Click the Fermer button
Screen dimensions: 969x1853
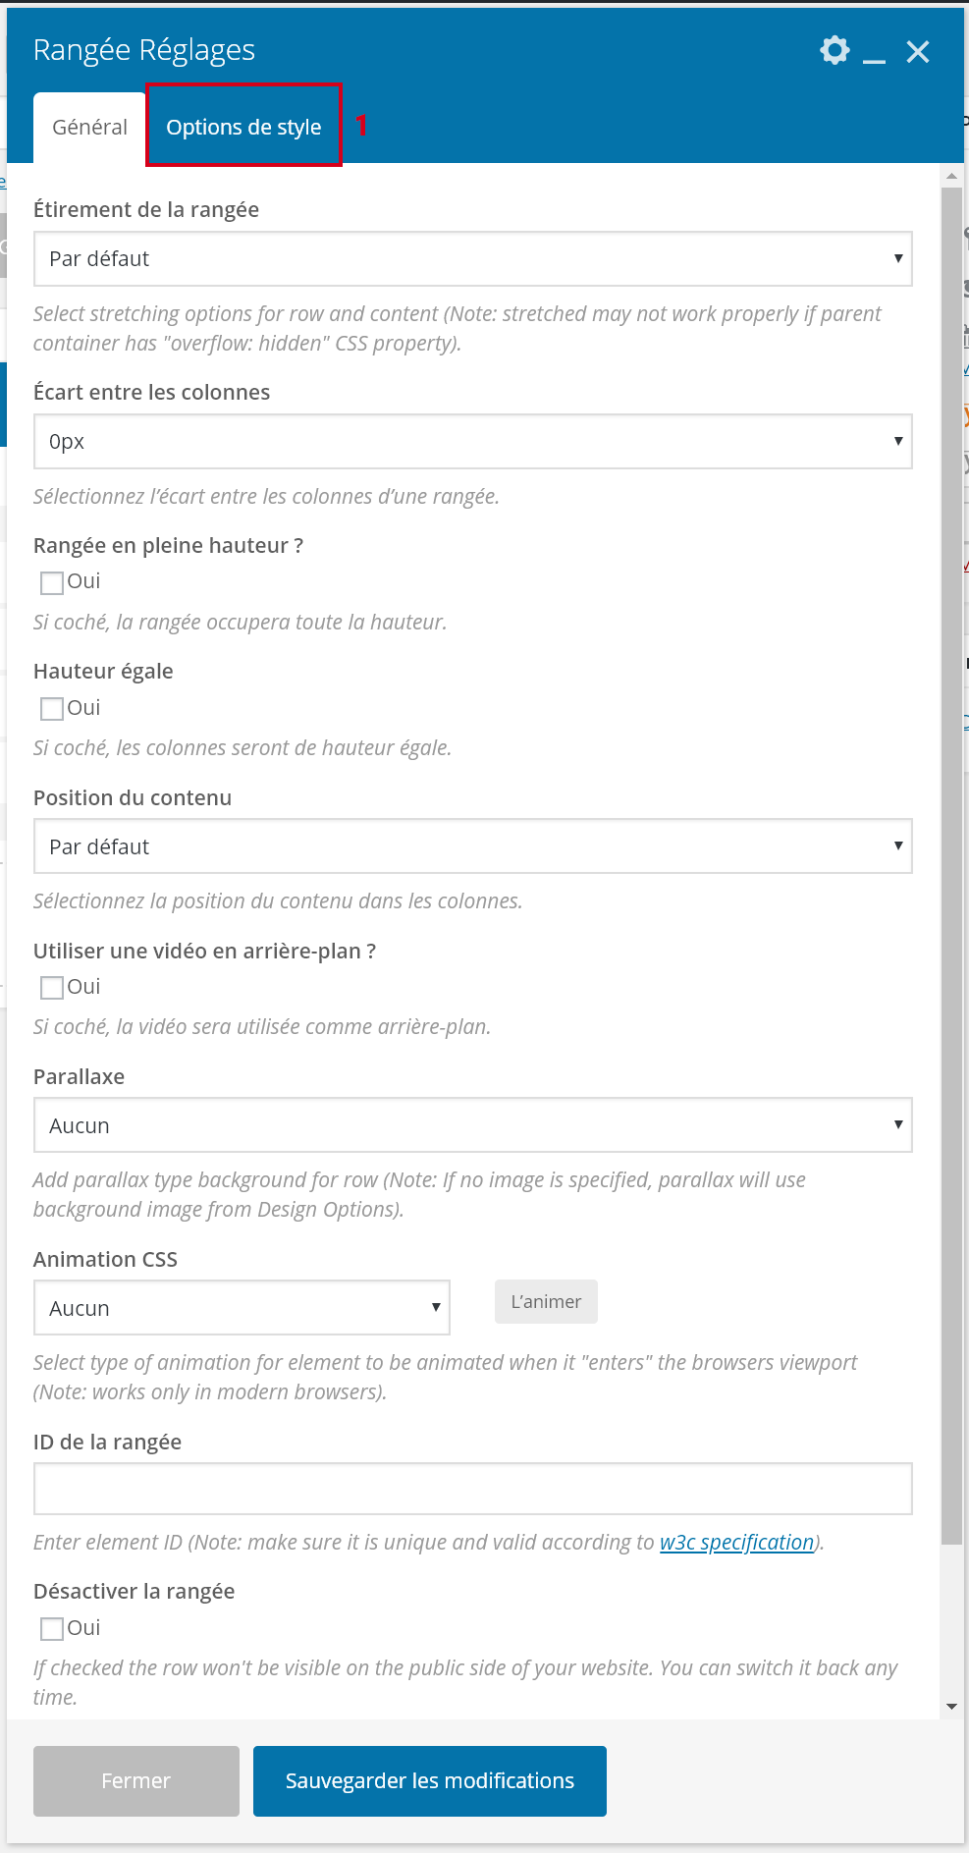pos(136,1781)
